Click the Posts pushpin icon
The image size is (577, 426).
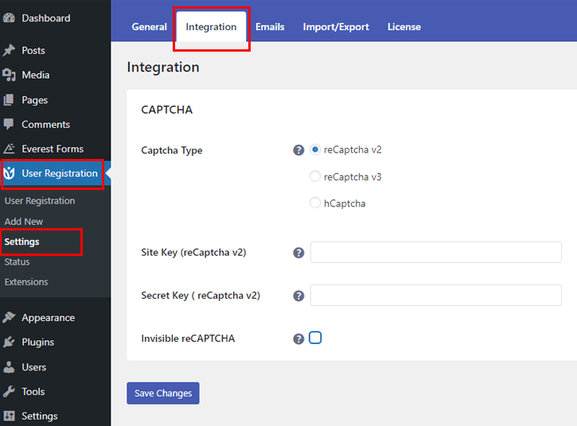click(10, 50)
